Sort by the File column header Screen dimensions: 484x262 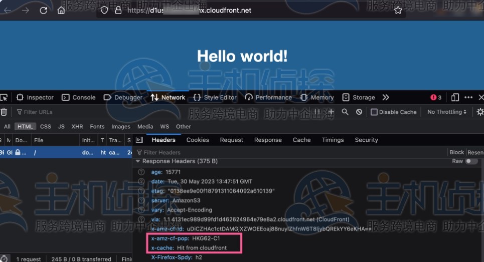[56, 140]
